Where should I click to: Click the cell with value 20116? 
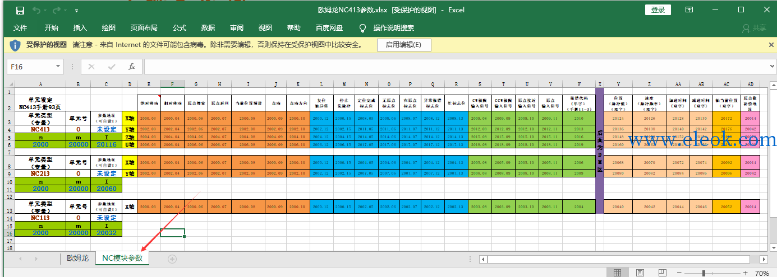pos(107,144)
